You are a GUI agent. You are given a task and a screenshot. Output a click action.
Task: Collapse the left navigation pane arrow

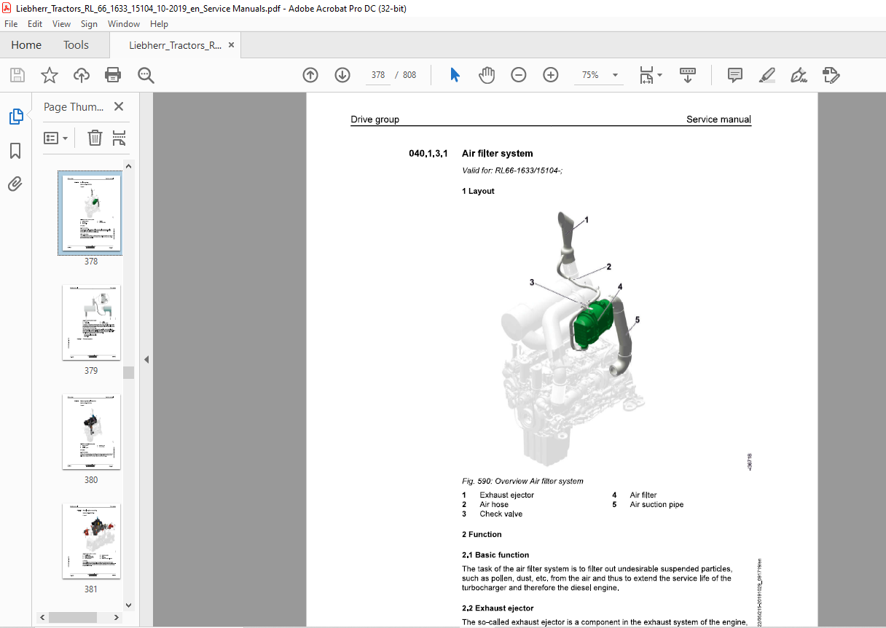[x=146, y=359]
